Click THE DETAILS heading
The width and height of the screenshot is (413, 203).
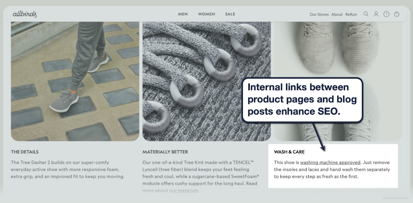pos(25,152)
